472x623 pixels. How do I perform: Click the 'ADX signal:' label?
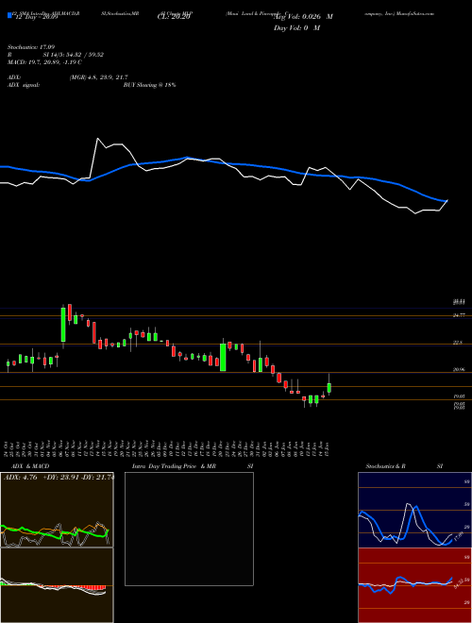[23, 85]
